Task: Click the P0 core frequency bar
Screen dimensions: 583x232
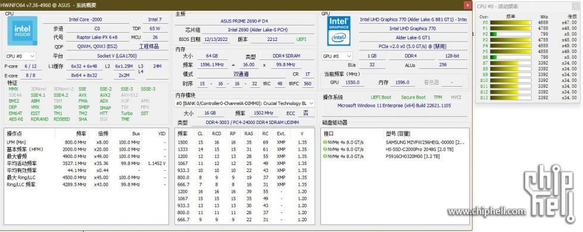Action: pos(511,22)
